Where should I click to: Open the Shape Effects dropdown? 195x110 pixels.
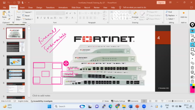pos(154,19)
